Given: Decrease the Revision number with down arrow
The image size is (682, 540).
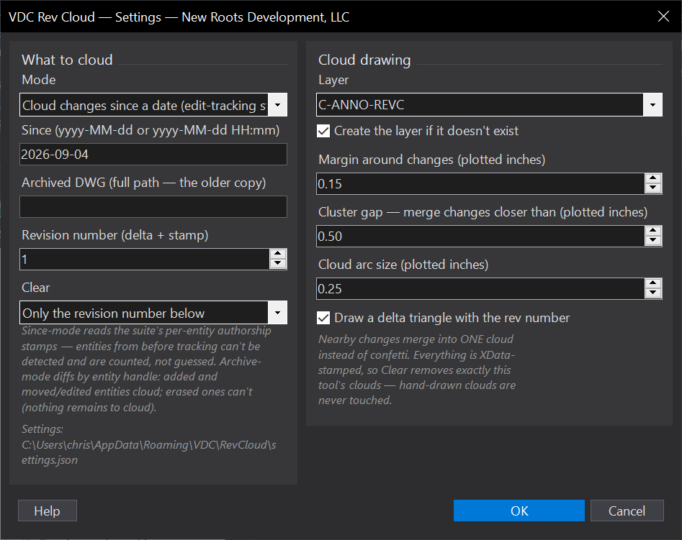Looking at the screenshot, I should pyautogui.click(x=278, y=264).
